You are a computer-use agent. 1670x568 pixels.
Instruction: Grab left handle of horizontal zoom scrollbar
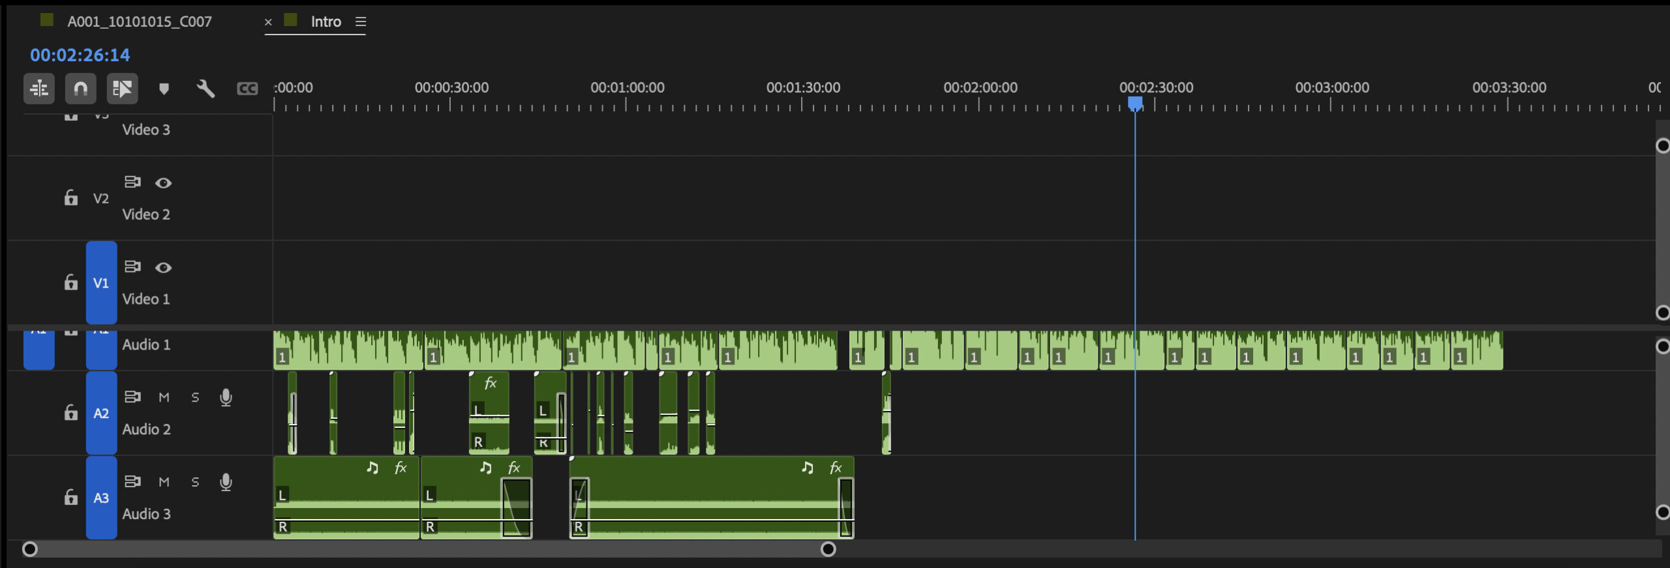[x=29, y=549]
